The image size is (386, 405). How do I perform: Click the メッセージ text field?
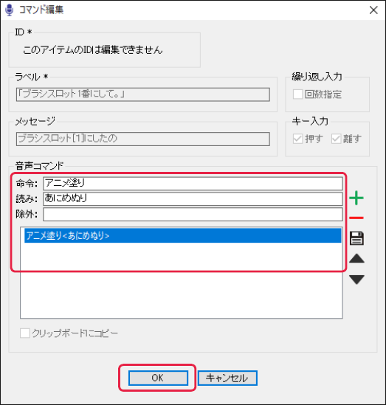point(143,139)
